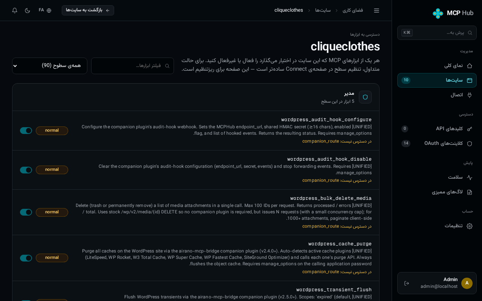Click the logout icon beside Admin

point(407,283)
